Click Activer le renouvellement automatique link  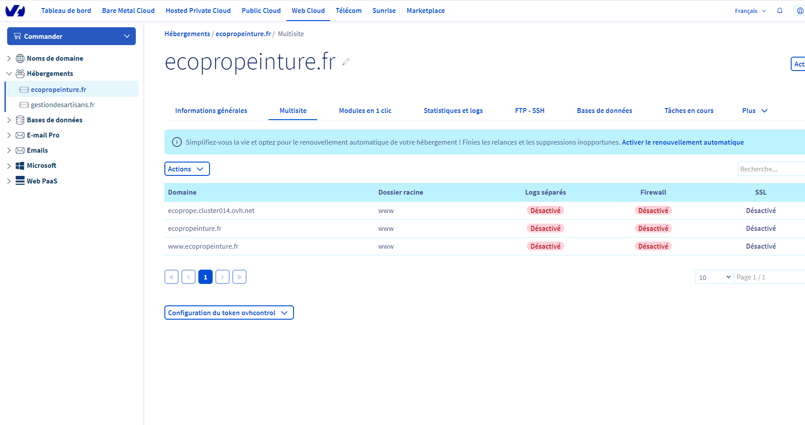tap(683, 142)
